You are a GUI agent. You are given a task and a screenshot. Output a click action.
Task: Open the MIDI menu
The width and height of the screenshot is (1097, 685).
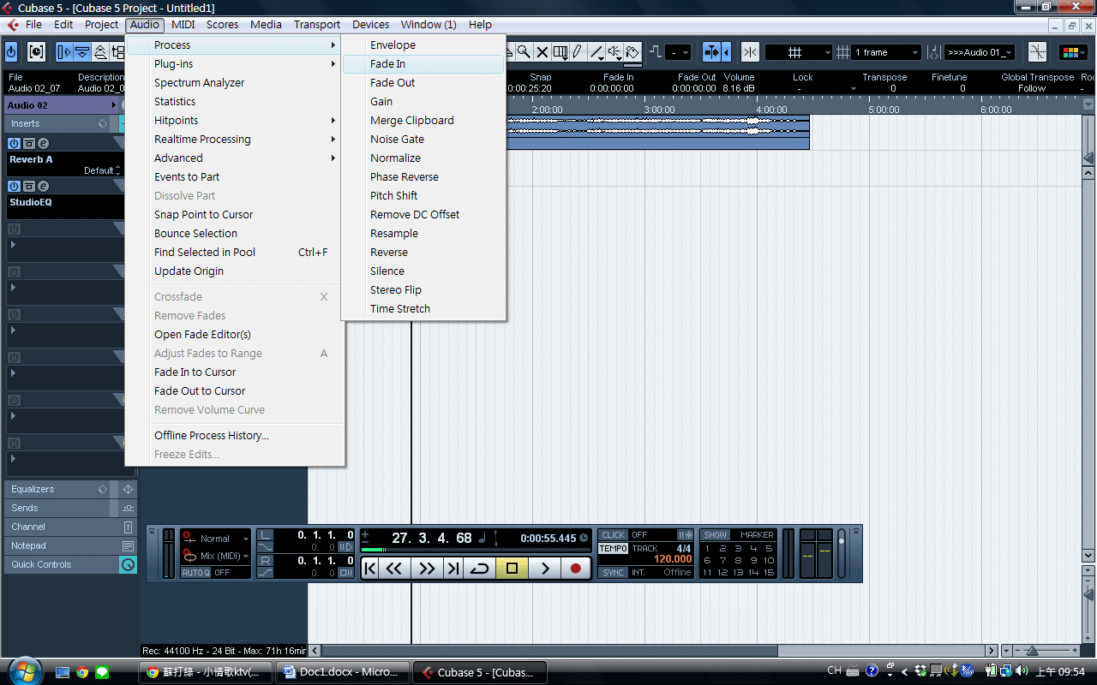183,25
